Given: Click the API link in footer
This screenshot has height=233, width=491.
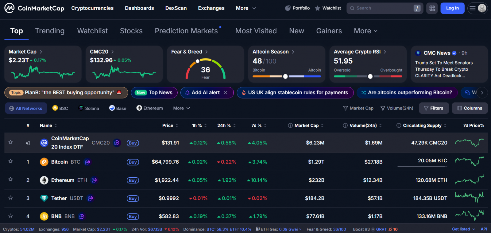Looking at the screenshot, I should (x=484, y=229).
